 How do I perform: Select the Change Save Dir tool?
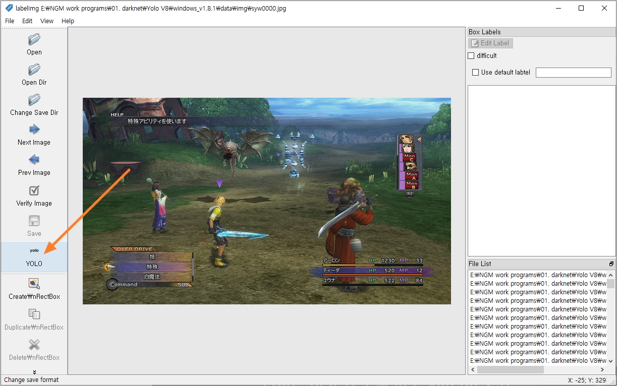[34, 105]
